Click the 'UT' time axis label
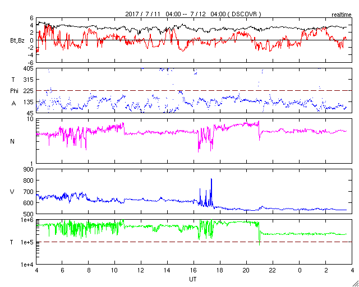The width and height of the screenshot is (359, 287). 193,279
